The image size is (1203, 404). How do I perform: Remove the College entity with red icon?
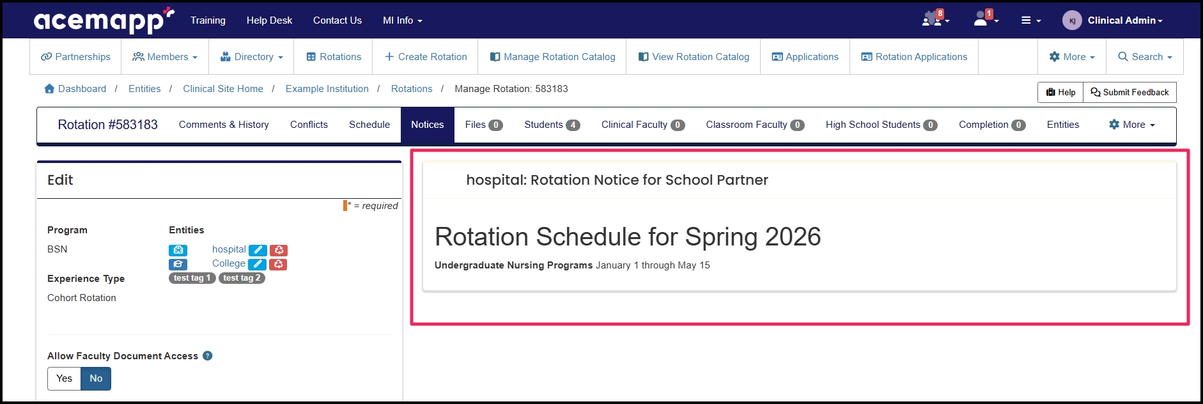(278, 264)
